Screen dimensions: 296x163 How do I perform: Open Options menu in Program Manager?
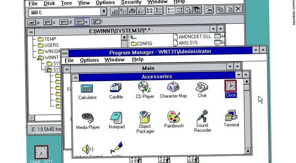[x=90, y=60]
